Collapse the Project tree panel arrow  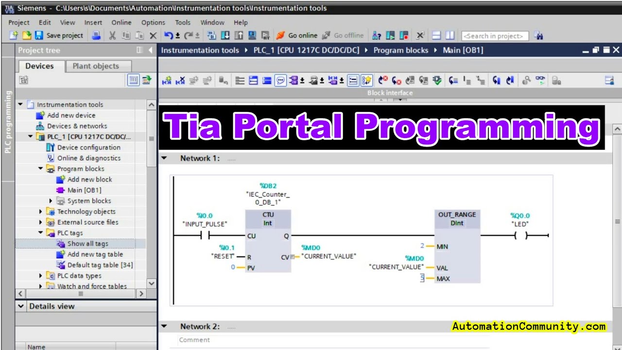point(150,50)
